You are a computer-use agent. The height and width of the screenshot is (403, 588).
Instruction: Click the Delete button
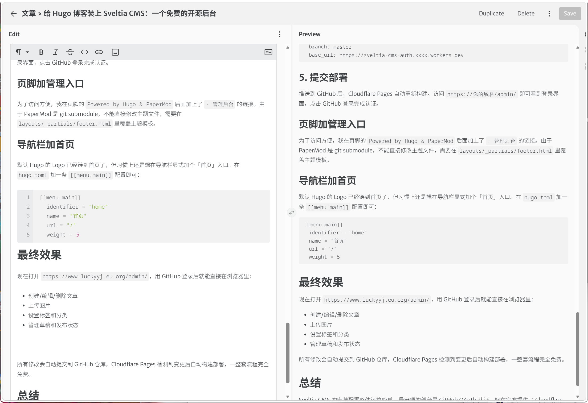526,14
